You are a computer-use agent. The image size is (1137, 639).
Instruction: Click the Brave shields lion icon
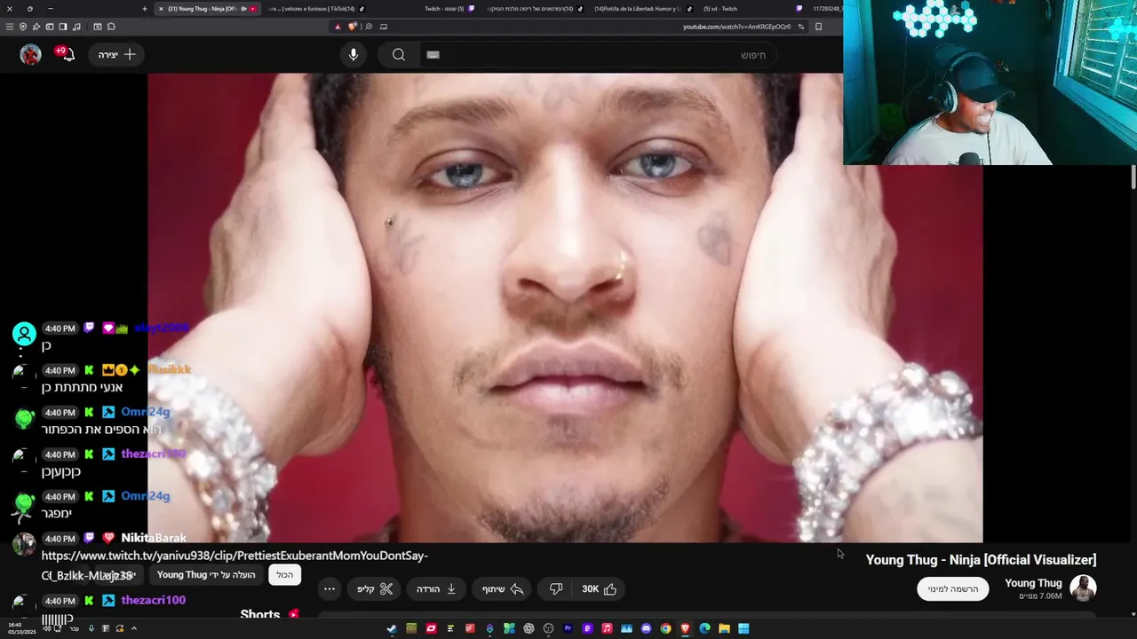pos(352,27)
